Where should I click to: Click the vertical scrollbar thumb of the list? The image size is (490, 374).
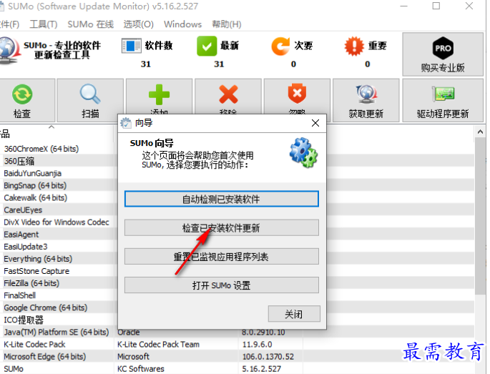pyautogui.click(x=480, y=215)
